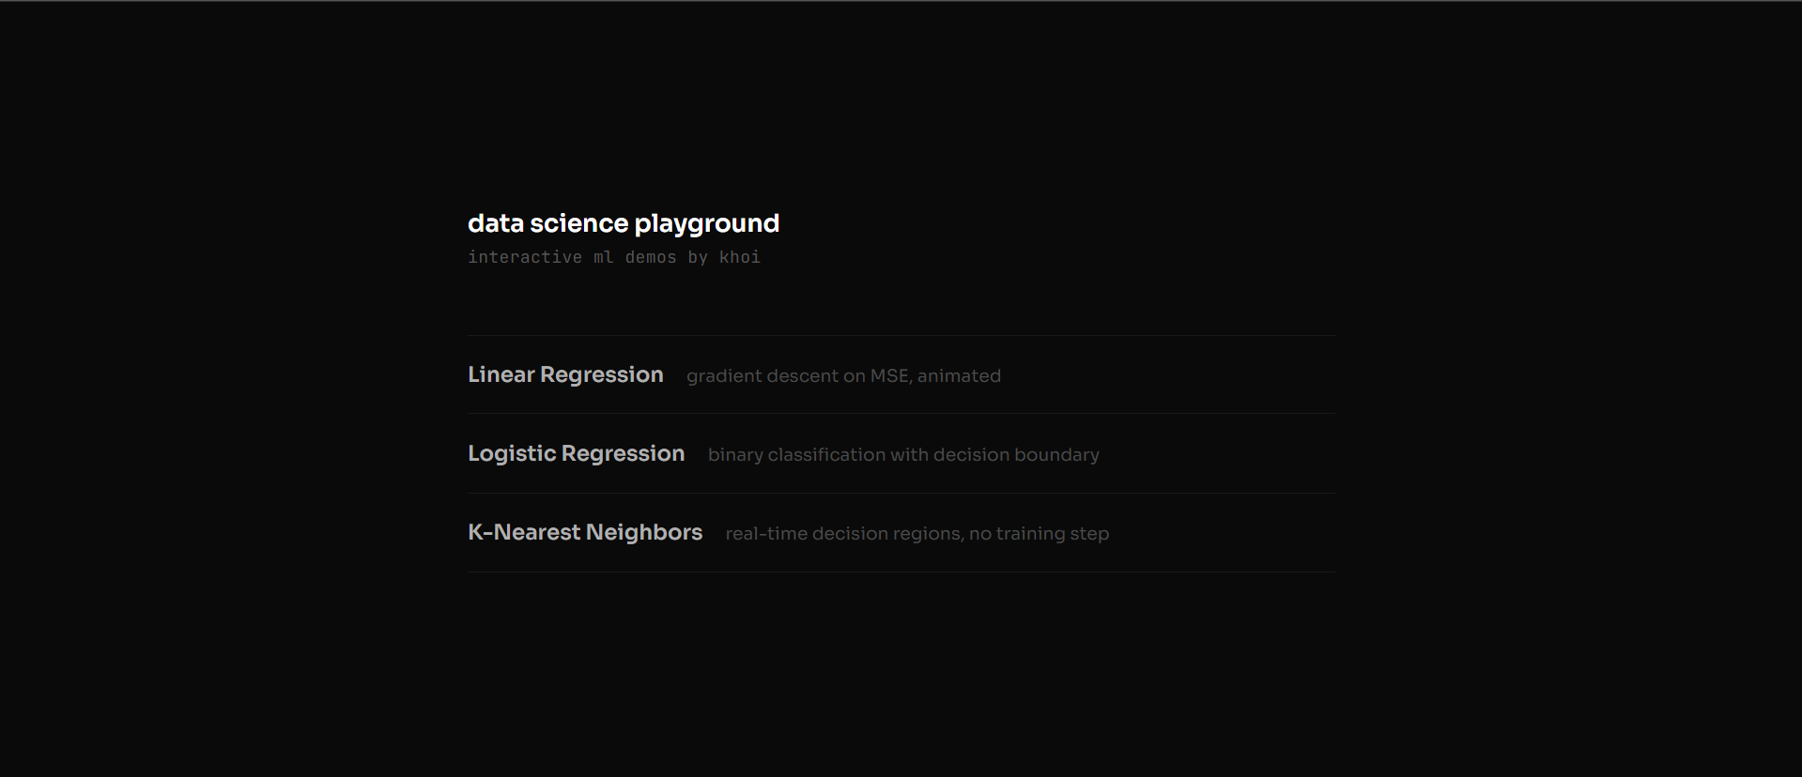Click the word 'interactive' in the subtitle

click(524, 257)
